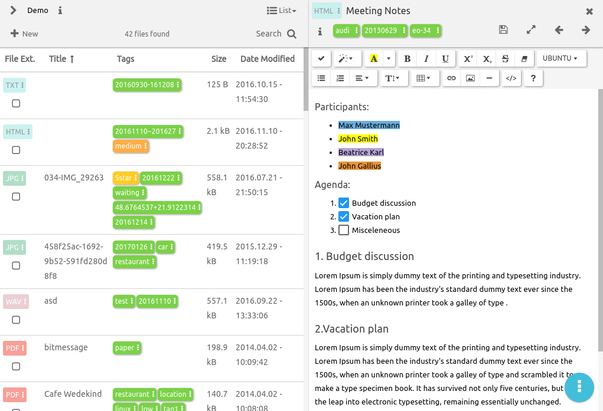The width and height of the screenshot is (603, 411).
Task: Open the table insert dropdown
Action: point(423,78)
